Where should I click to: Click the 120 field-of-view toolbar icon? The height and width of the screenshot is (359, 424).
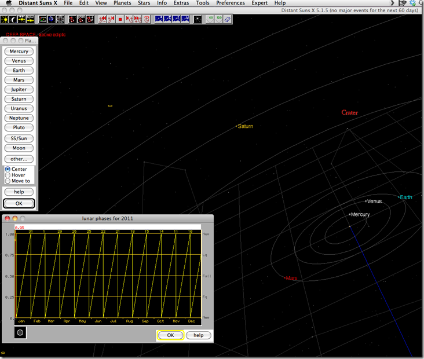click(218, 19)
